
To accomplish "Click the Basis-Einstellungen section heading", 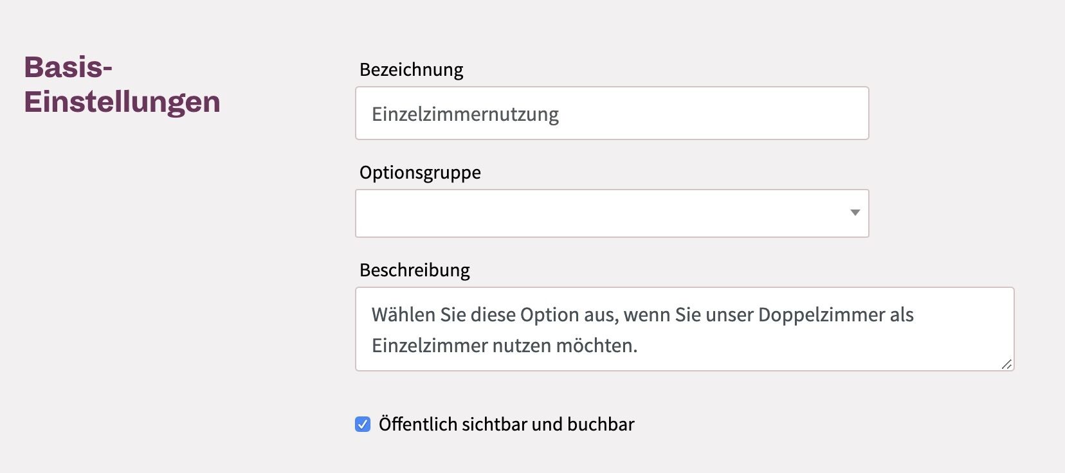I will (x=122, y=84).
